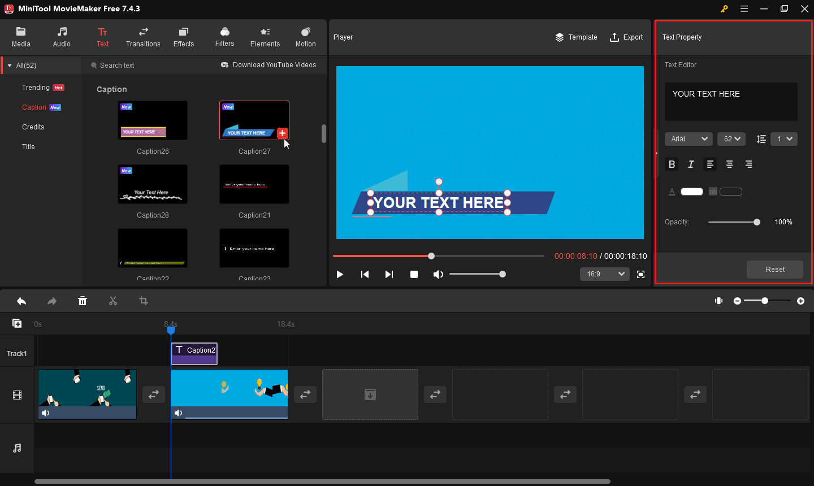
Task: Mute the first video clip
Action: [x=46, y=413]
